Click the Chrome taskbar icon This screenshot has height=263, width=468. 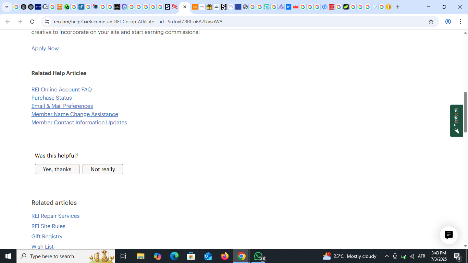242,256
